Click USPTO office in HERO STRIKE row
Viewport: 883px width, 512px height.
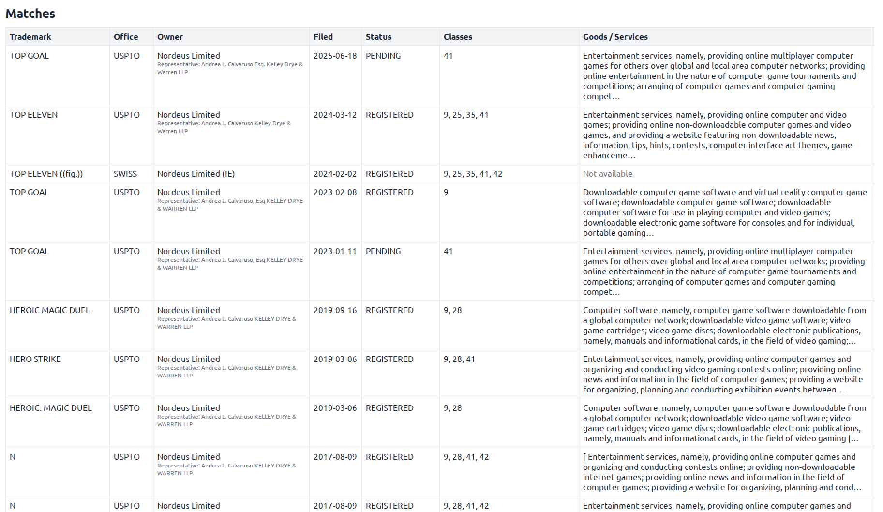pos(127,359)
